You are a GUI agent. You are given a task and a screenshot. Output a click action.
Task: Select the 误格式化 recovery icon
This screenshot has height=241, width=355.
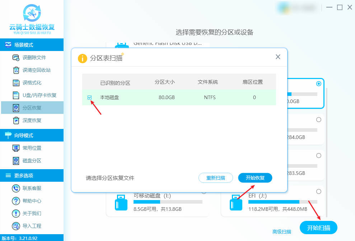(x=16, y=83)
